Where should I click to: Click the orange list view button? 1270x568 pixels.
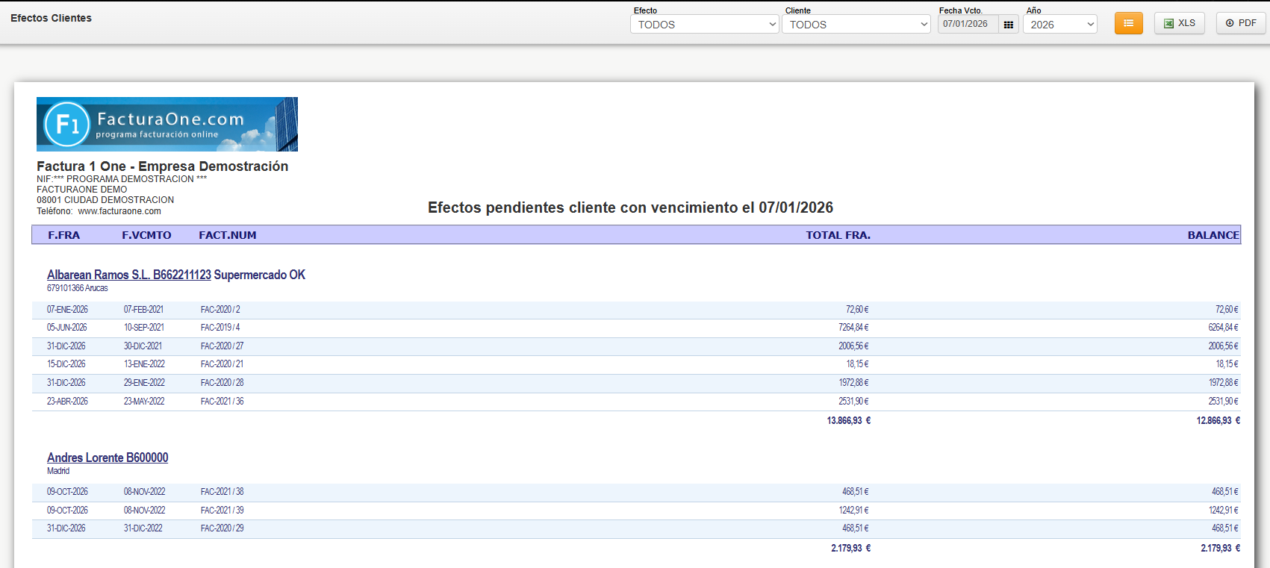tap(1129, 23)
